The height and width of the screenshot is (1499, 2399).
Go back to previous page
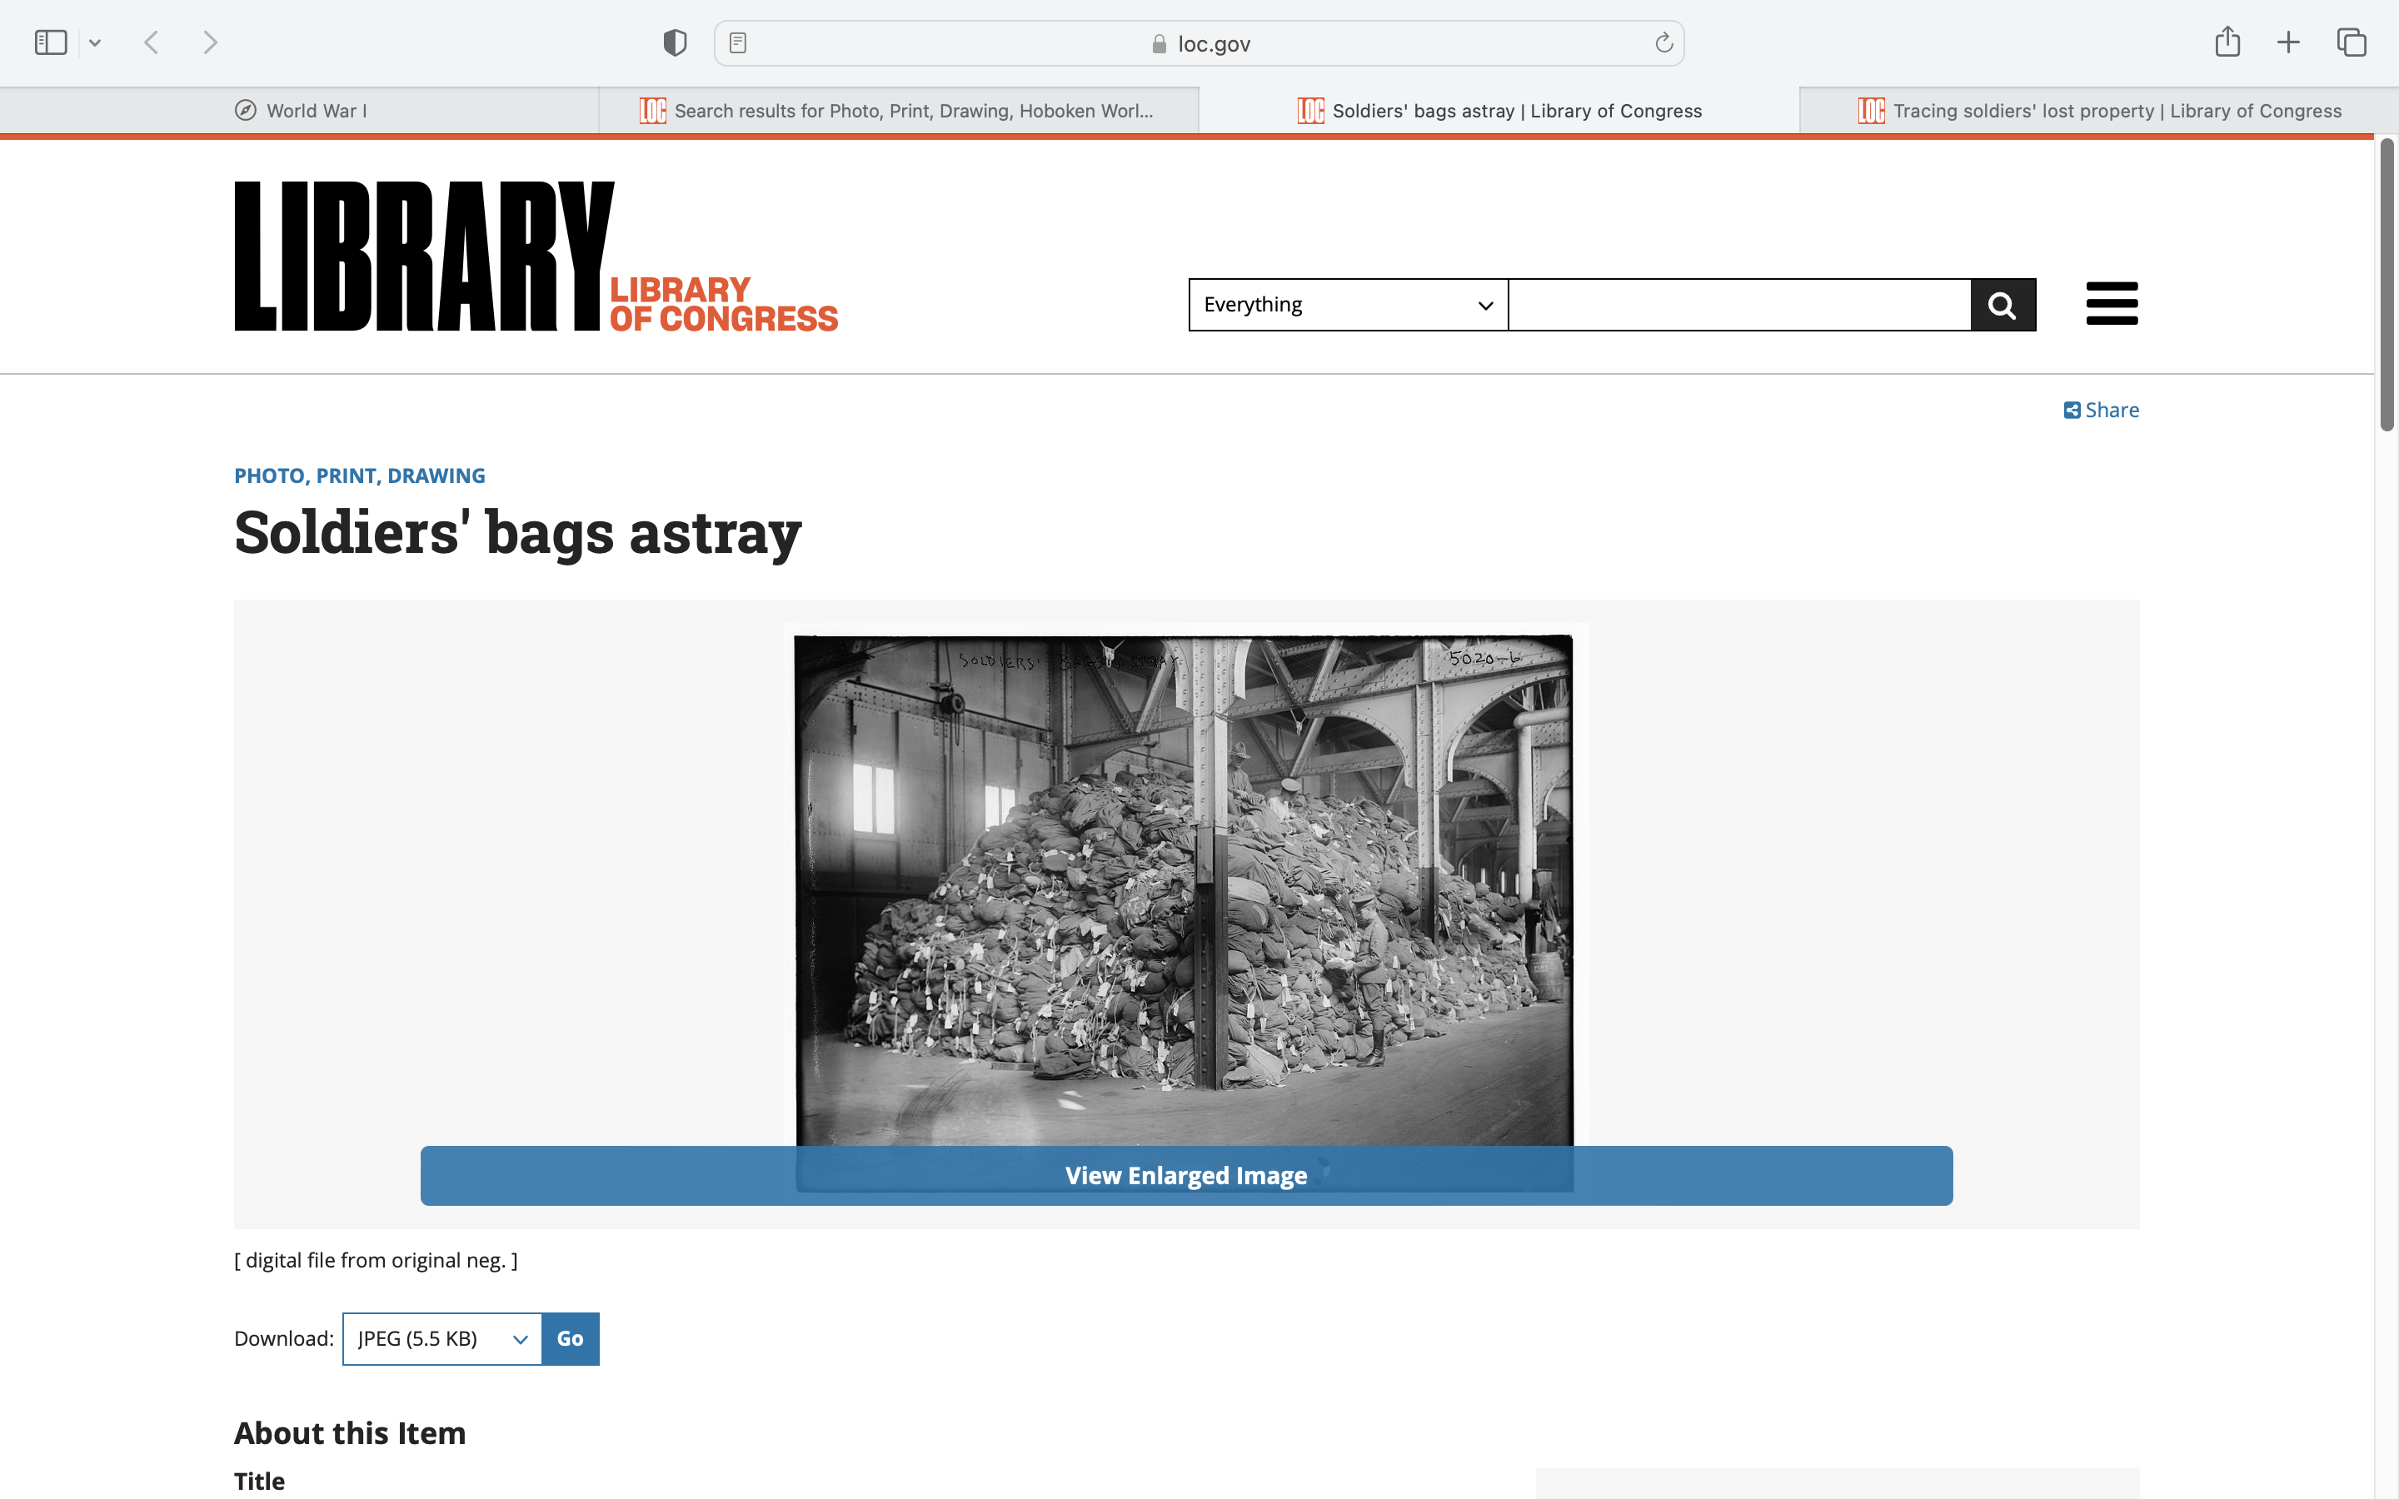(152, 42)
